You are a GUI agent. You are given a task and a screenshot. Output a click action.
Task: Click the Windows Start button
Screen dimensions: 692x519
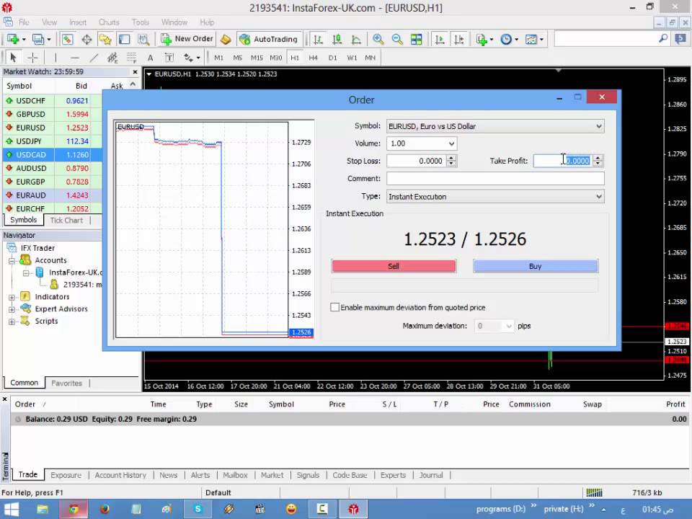pyautogui.click(x=11, y=509)
